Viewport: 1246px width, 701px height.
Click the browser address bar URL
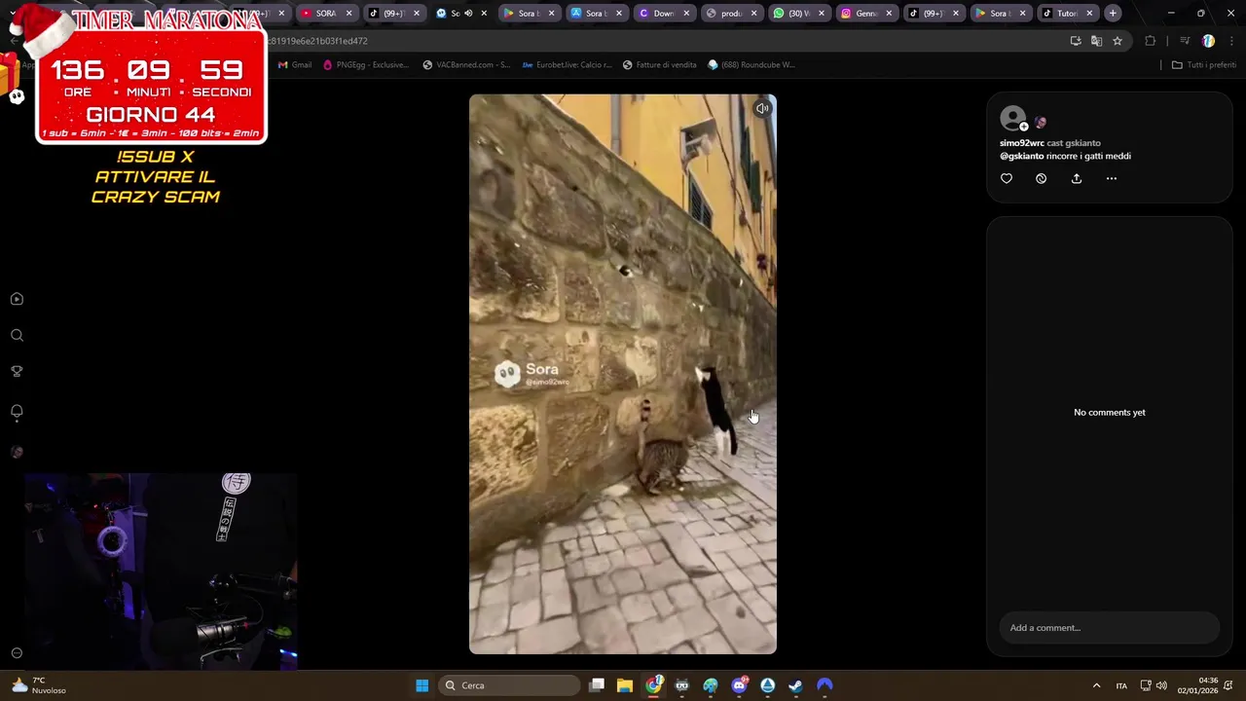(x=317, y=41)
